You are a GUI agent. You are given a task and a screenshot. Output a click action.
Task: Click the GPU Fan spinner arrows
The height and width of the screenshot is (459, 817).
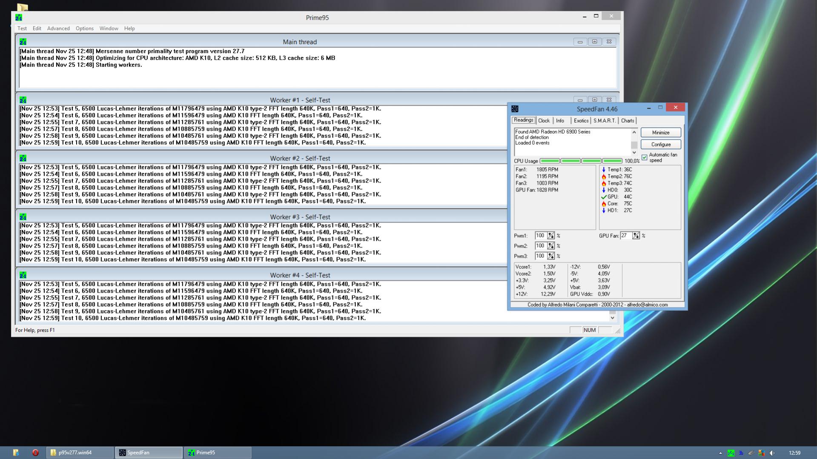[636, 236]
